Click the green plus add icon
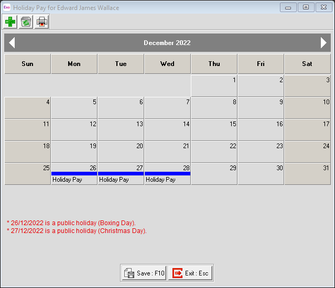The image size is (335, 288). (9, 22)
